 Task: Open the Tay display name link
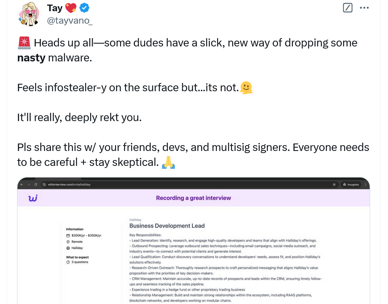[x=54, y=8]
